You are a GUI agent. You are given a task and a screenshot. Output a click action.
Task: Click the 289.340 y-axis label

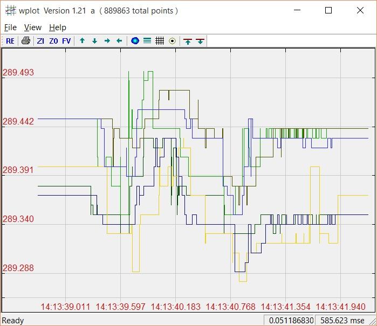(x=18, y=219)
